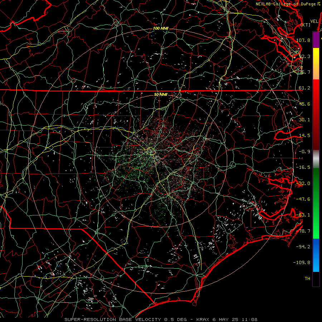The width and height of the screenshot is (322, 322).
Task: Select the yellow-orange segment of the color bar
Action: click(316, 64)
